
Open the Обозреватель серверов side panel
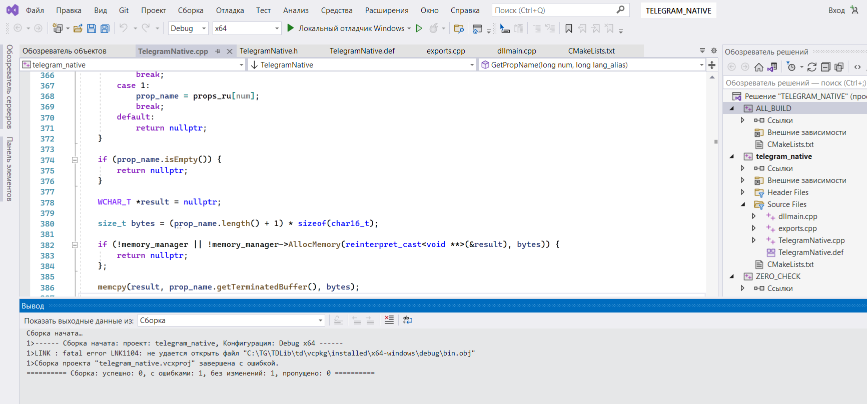[x=10, y=86]
